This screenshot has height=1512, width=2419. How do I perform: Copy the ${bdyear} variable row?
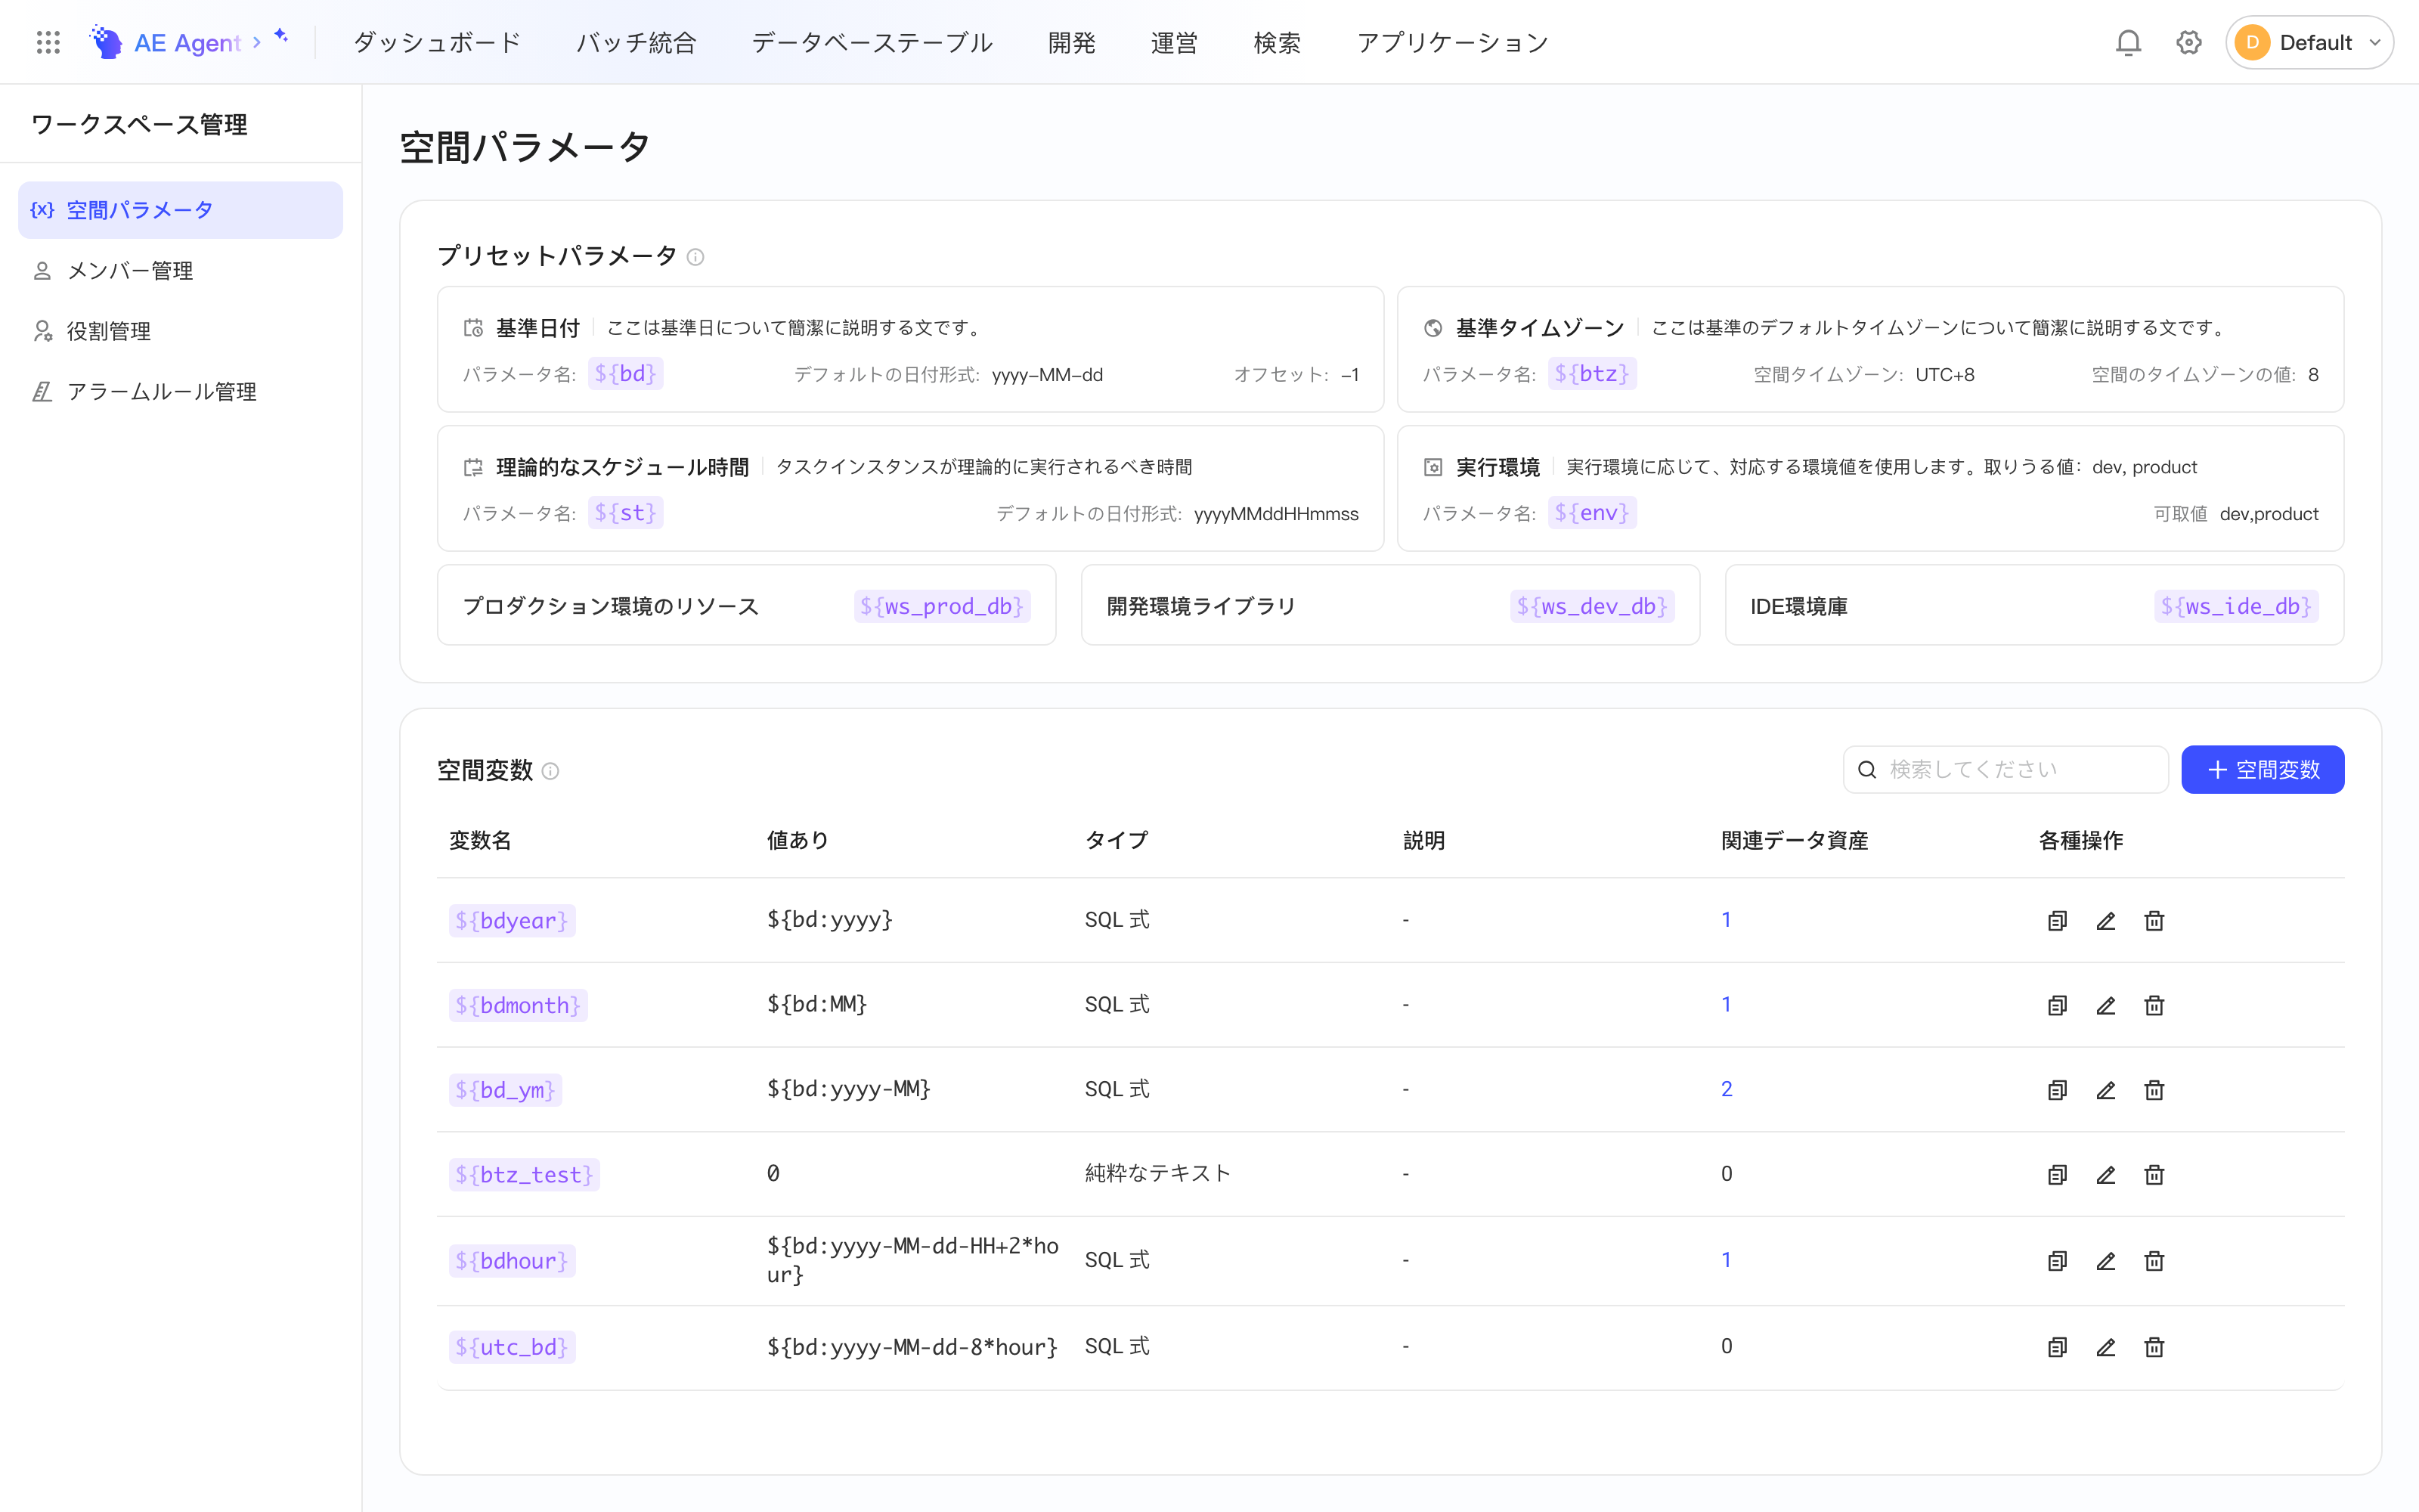2057,921
